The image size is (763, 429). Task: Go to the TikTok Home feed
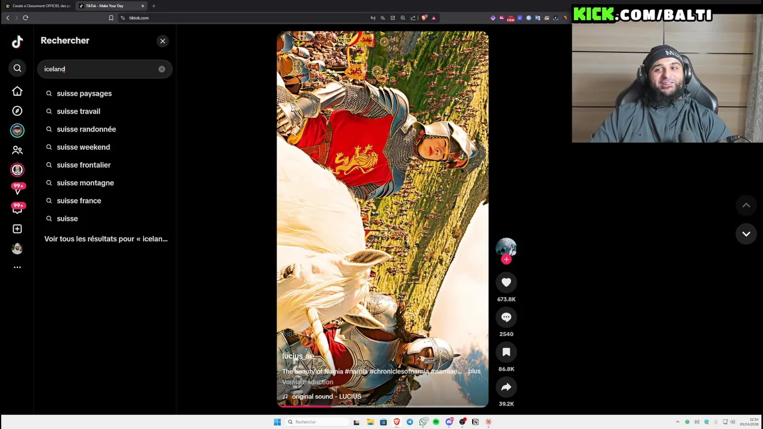tap(17, 91)
